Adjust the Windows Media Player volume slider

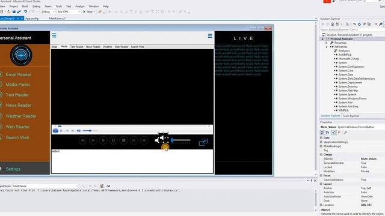click(90, 131)
